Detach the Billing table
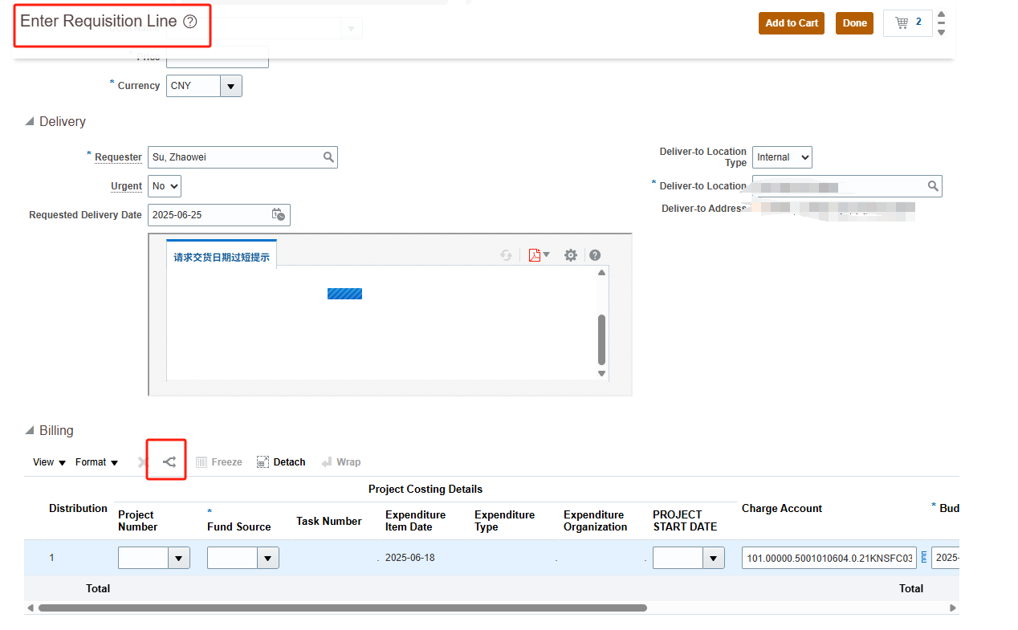The width and height of the screenshot is (1018, 630). (280, 461)
